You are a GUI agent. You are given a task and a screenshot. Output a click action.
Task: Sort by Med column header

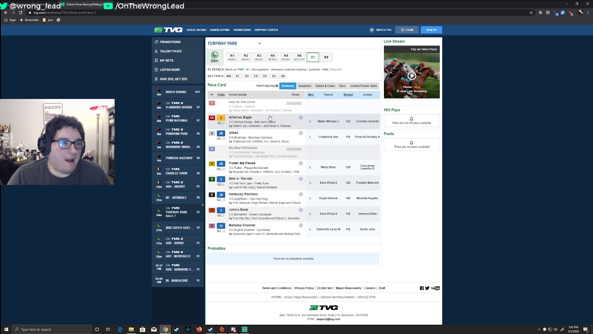coord(311,95)
